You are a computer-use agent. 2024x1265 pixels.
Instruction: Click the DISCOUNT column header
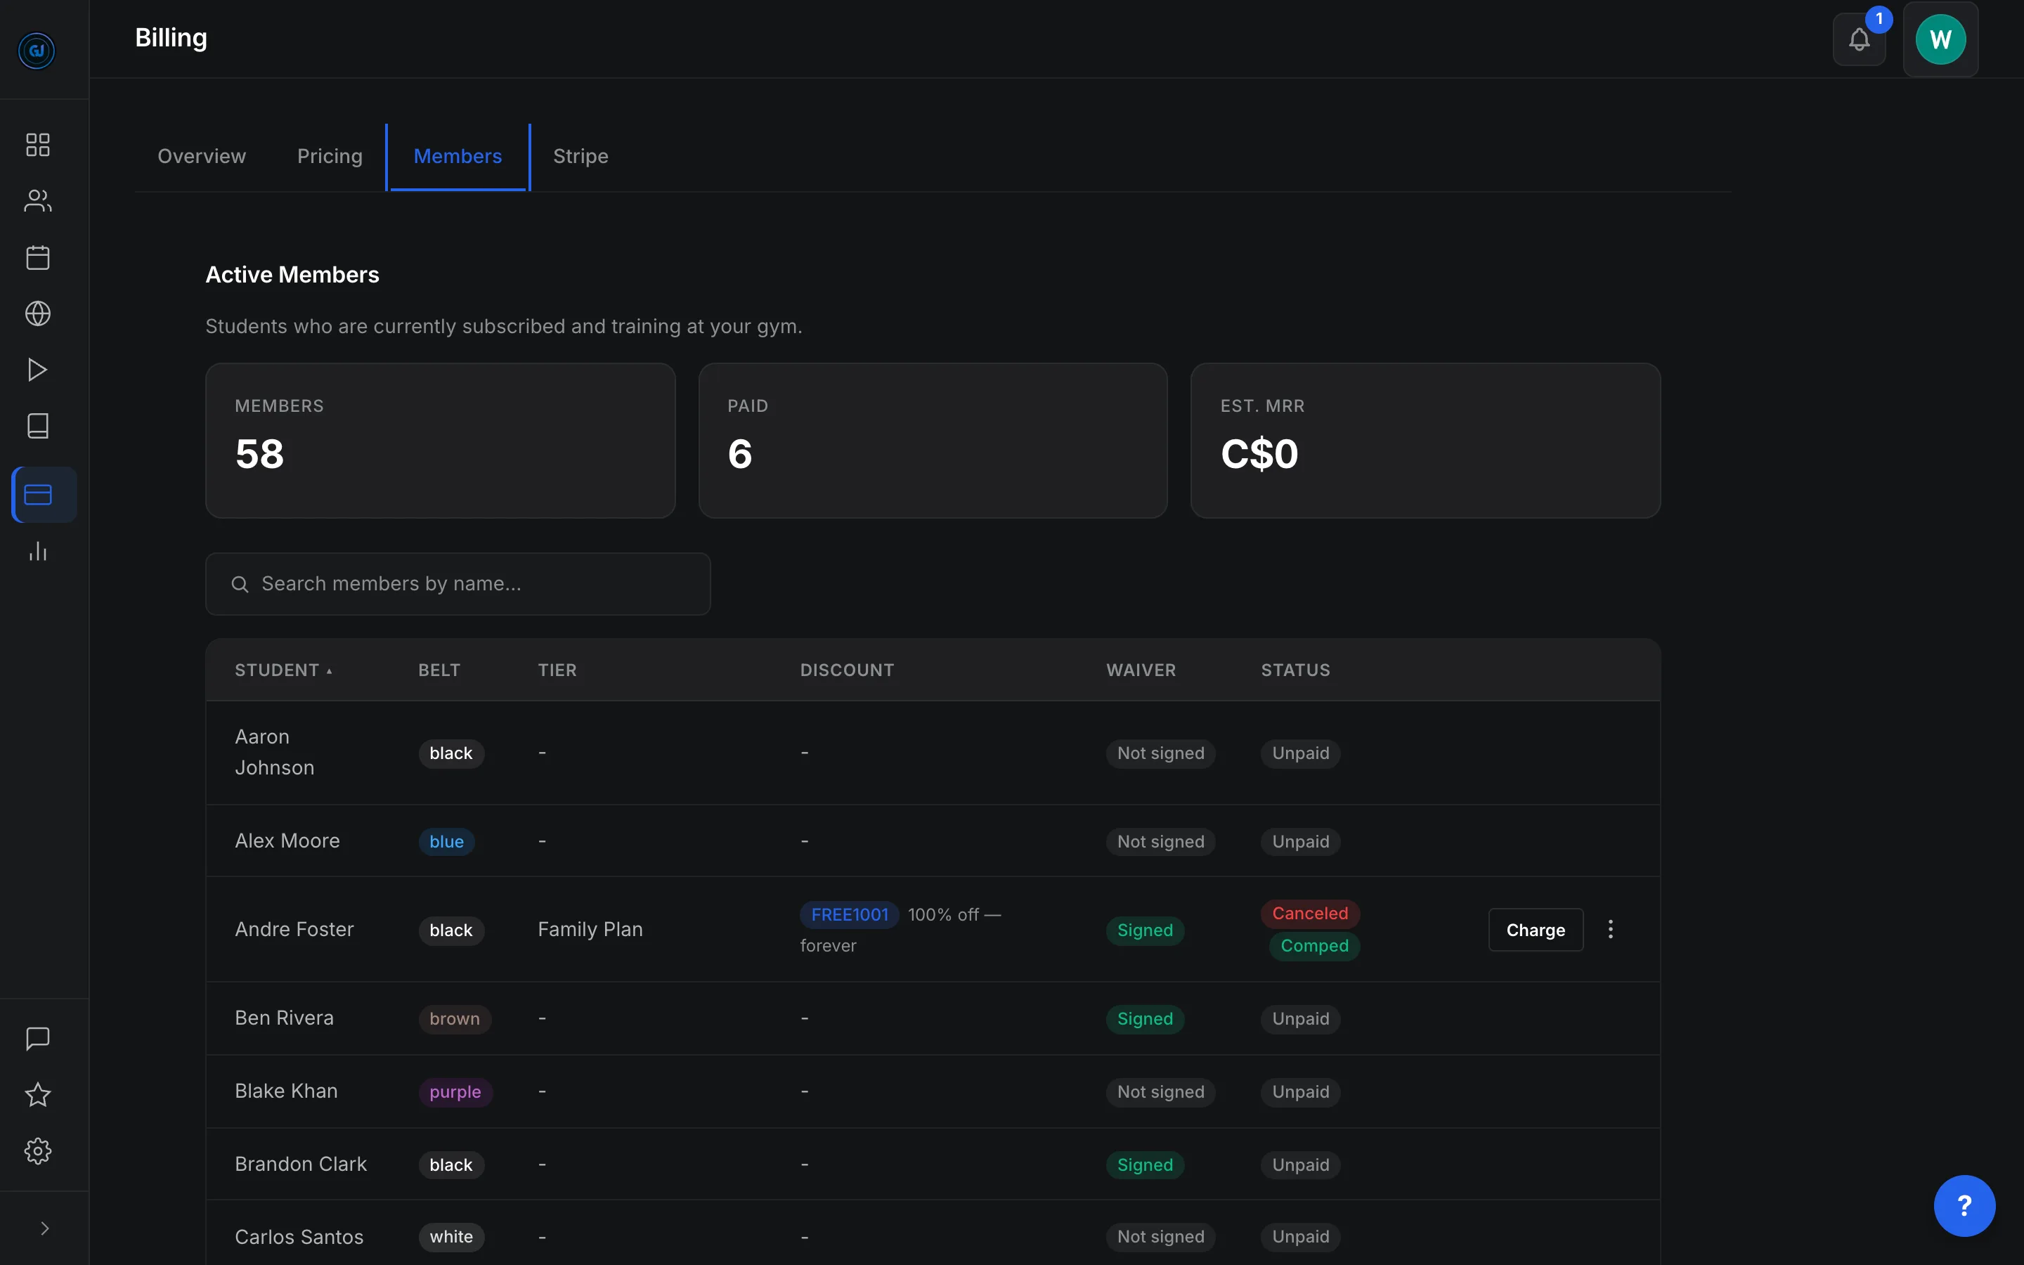coord(848,670)
